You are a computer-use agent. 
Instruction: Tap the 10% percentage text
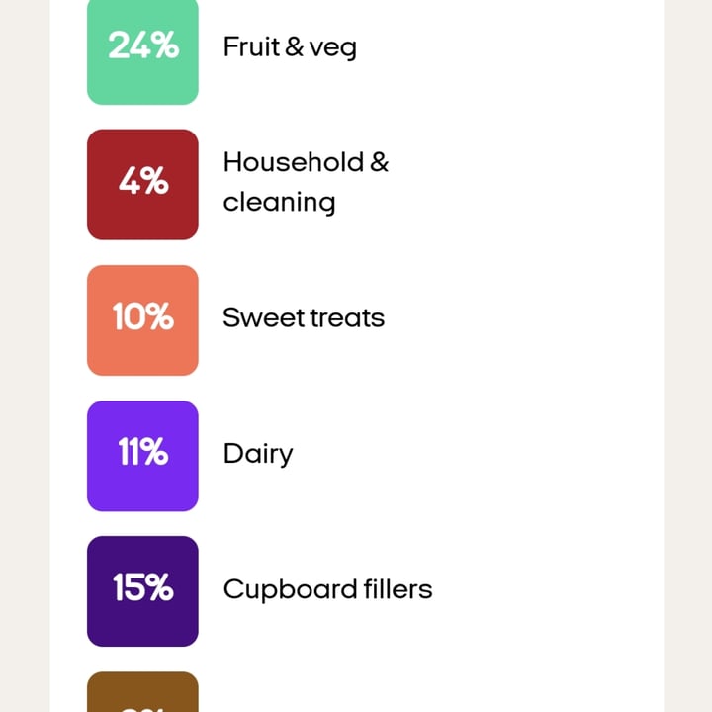pyautogui.click(x=142, y=317)
